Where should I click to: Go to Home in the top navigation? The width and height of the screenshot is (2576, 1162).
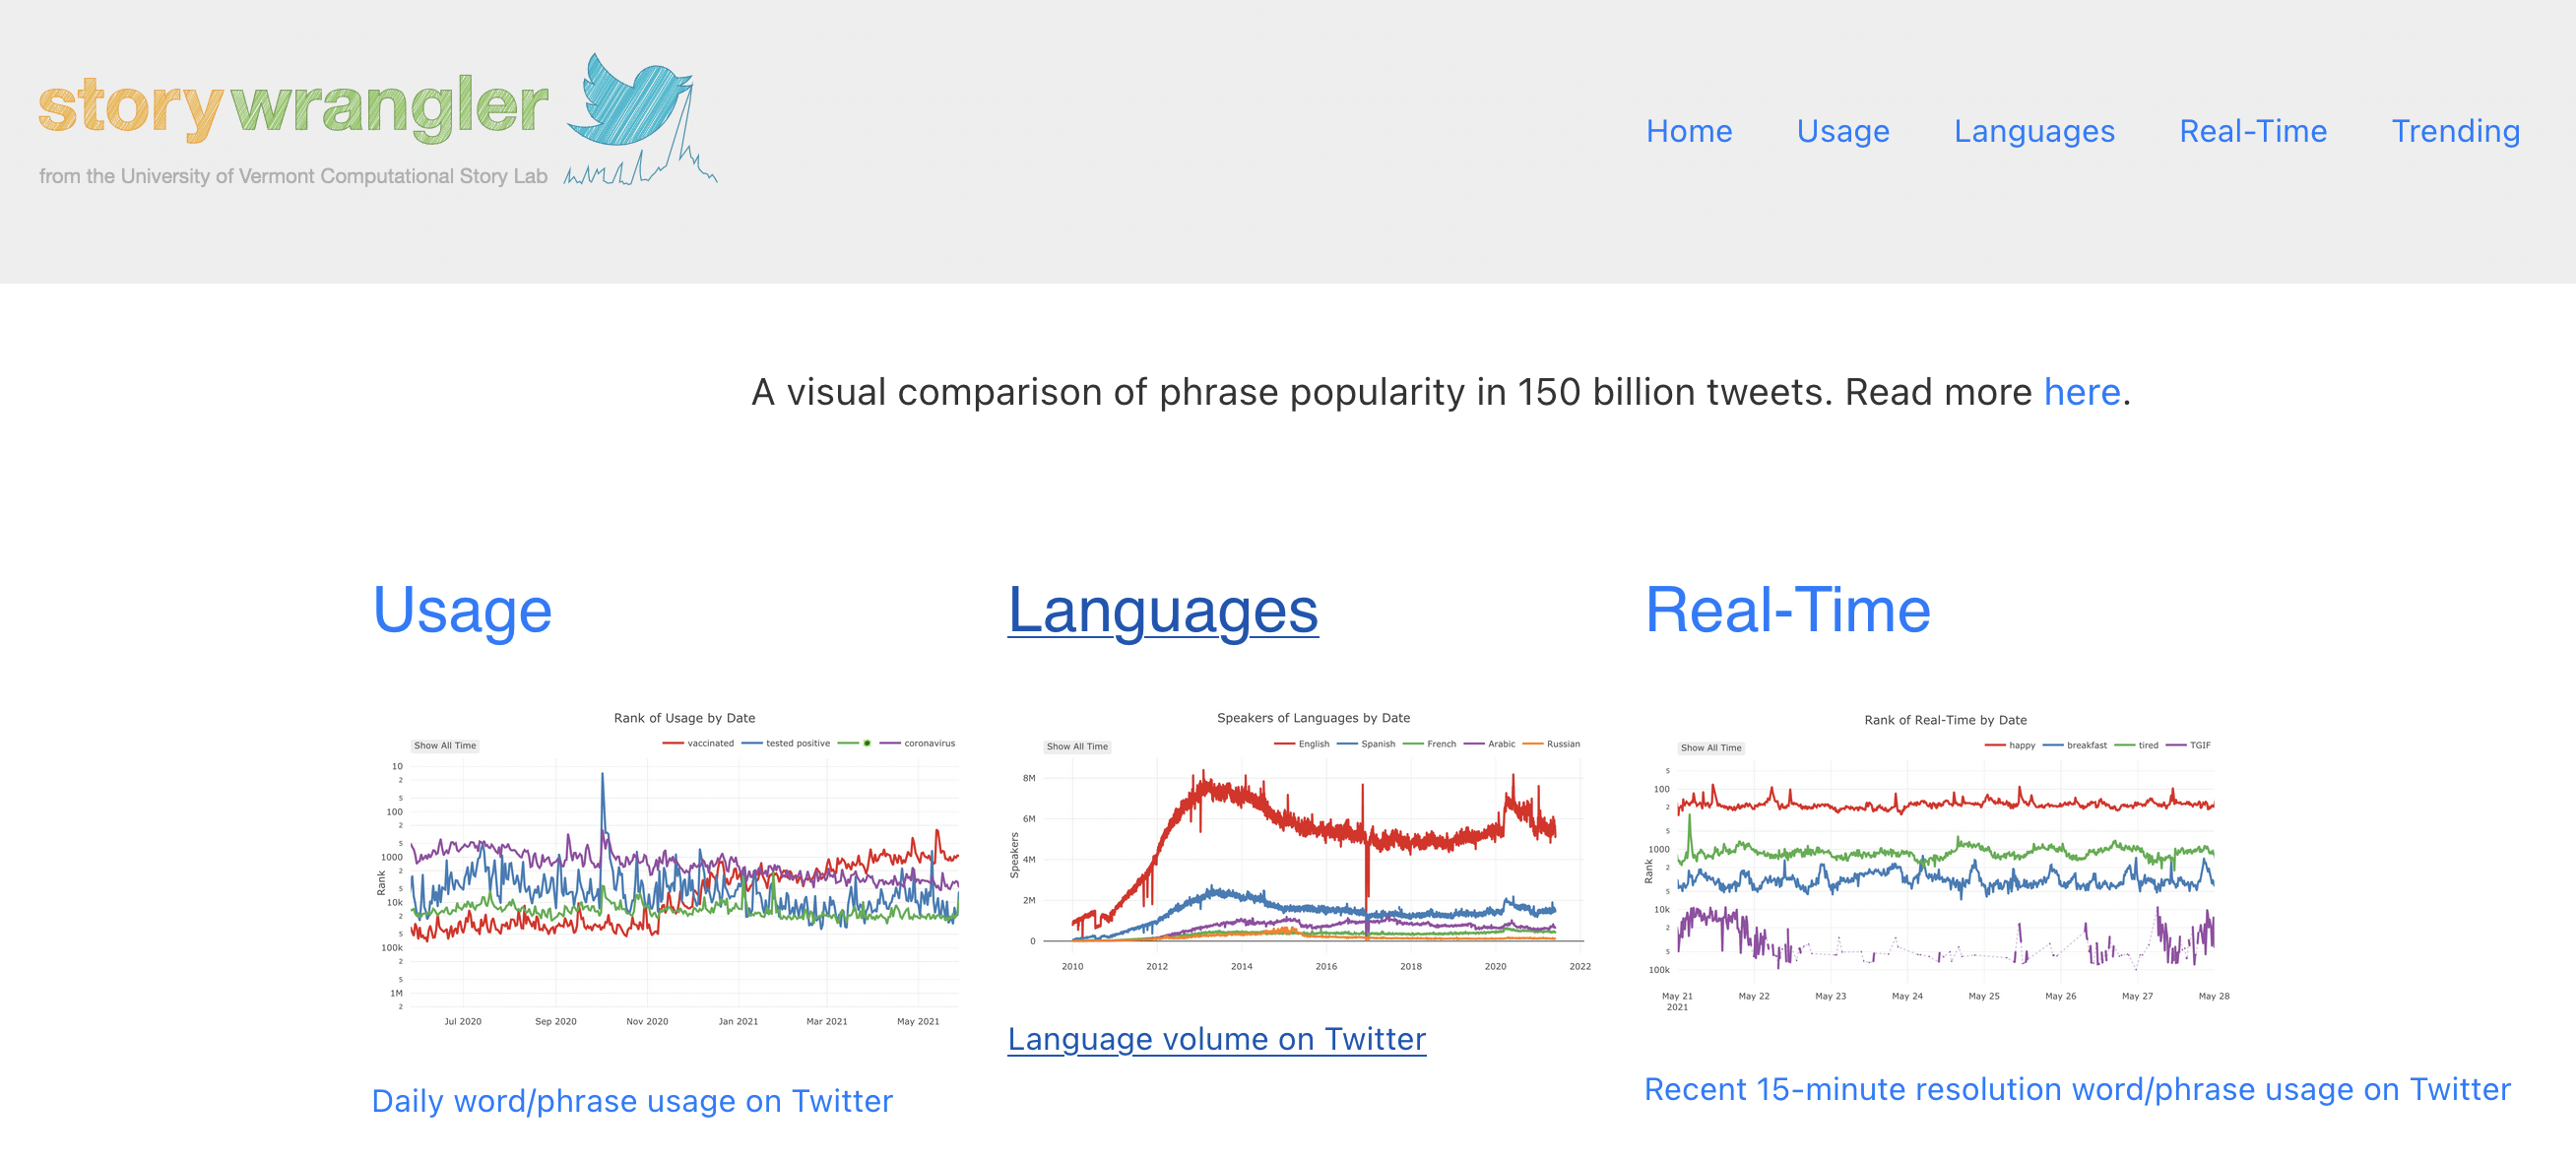point(1688,131)
